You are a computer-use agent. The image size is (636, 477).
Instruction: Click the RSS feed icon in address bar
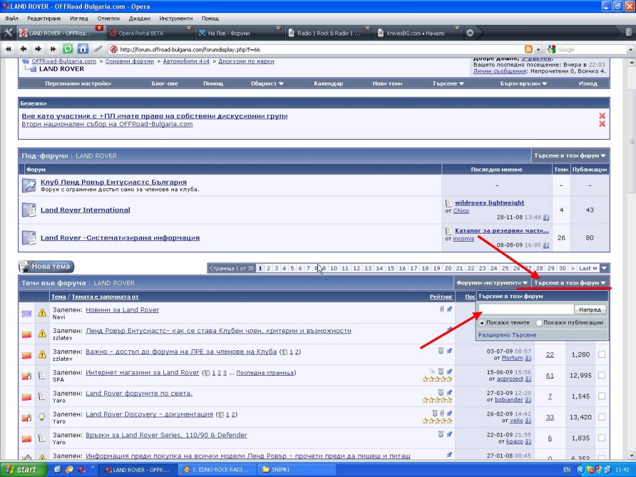coord(529,49)
